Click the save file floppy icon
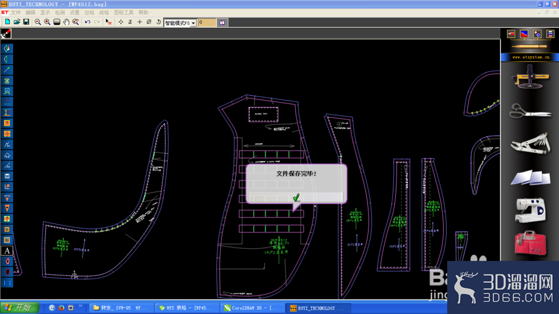 point(26,22)
